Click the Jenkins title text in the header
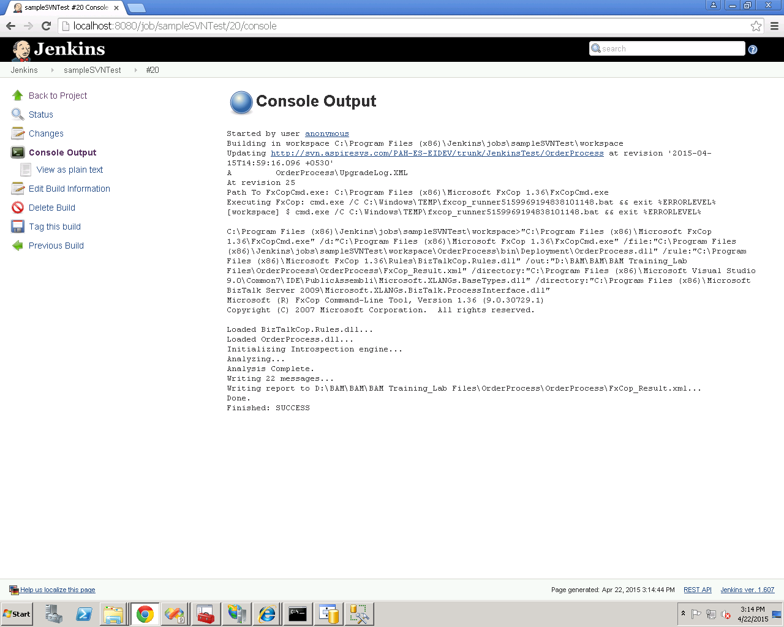This screenshot has width=784, height=627. pyautogui.click(x=70, y=49)
